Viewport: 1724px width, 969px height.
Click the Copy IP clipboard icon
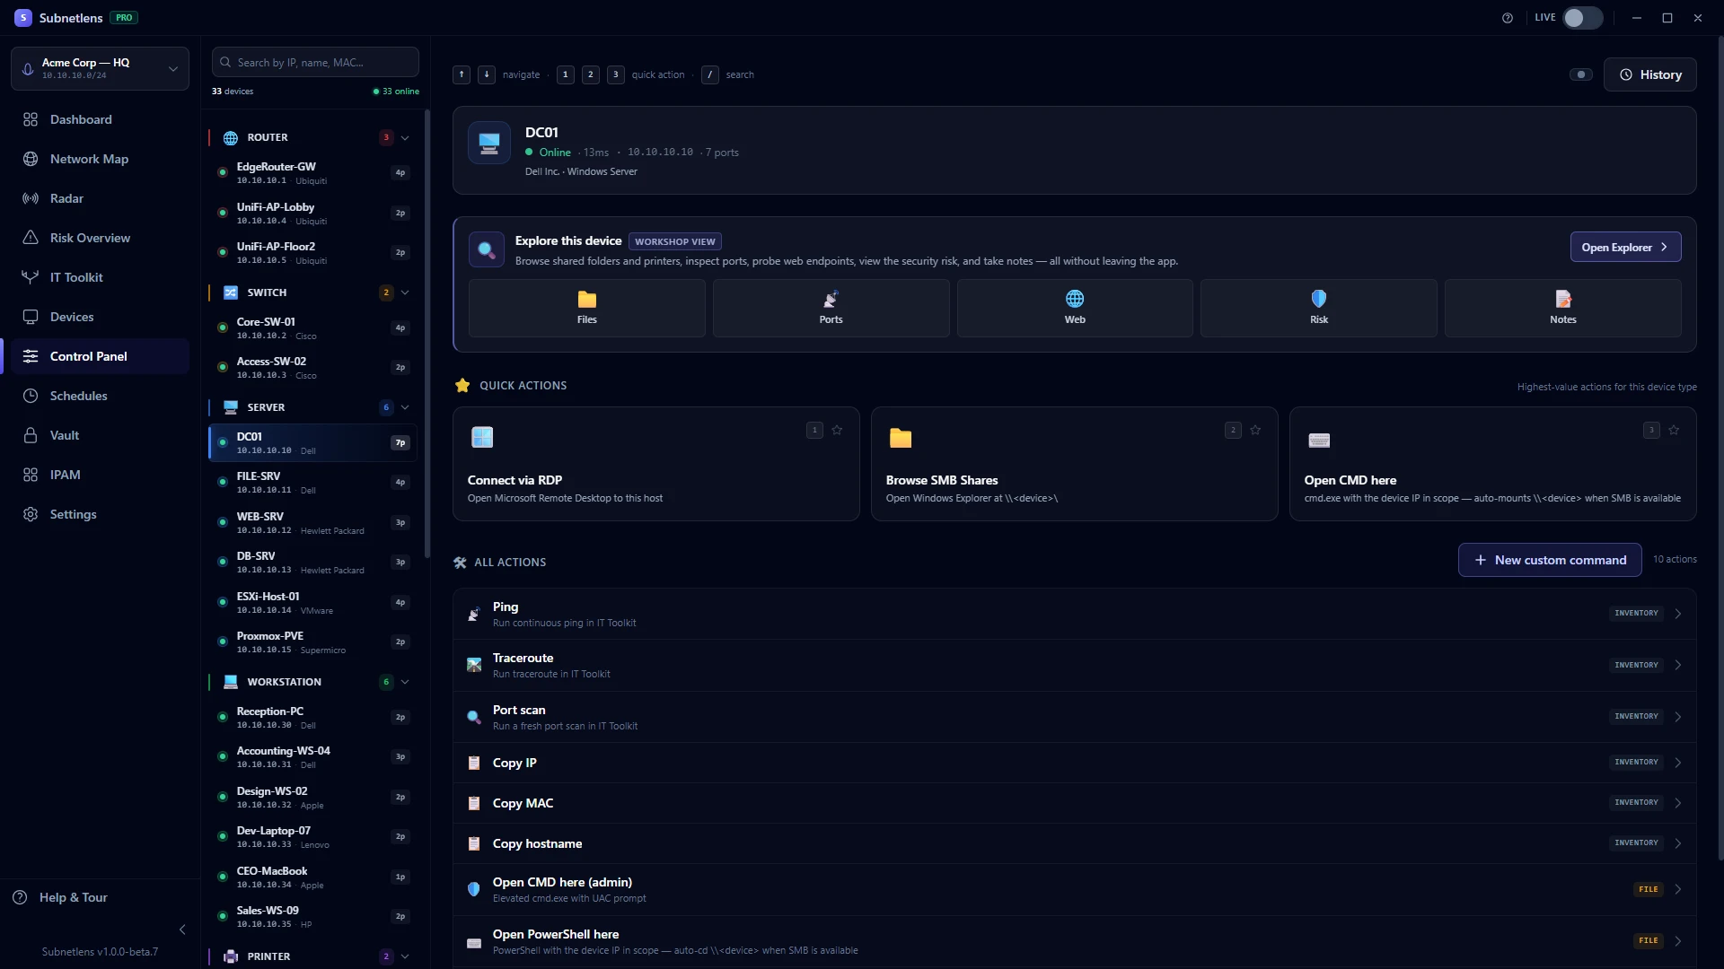pos(474,763)
